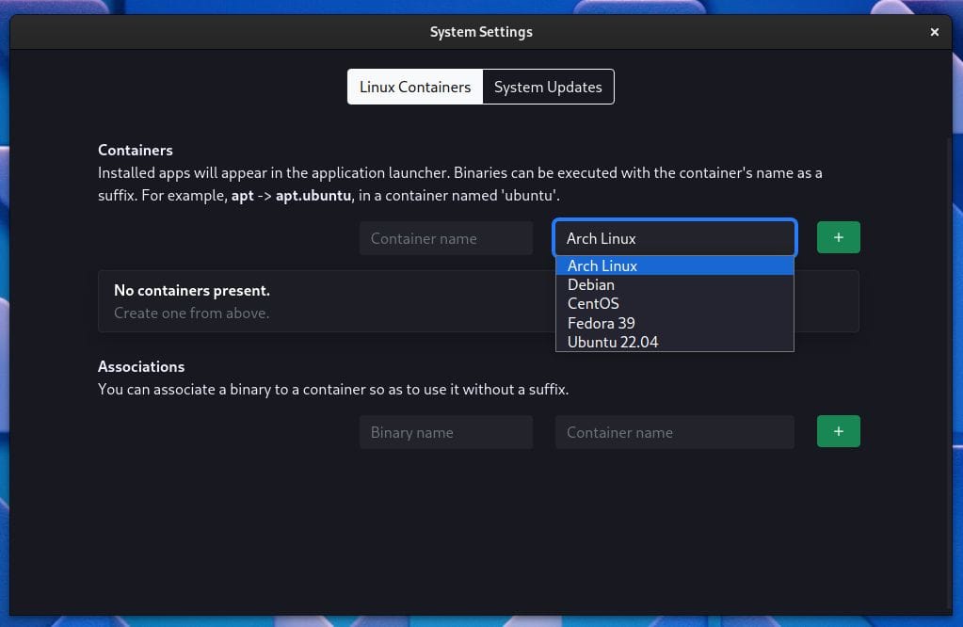963x627 pixels.
Task: Click the Container name field above the distro selector
Action: (x=445, y=237)
